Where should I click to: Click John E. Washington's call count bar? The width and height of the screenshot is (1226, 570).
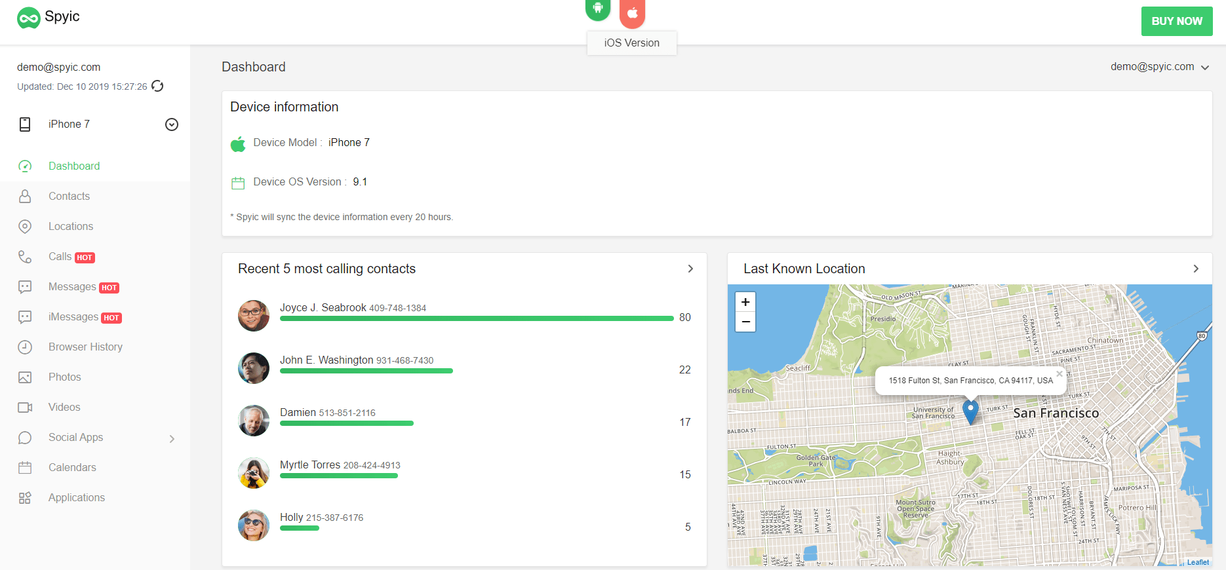366,371
